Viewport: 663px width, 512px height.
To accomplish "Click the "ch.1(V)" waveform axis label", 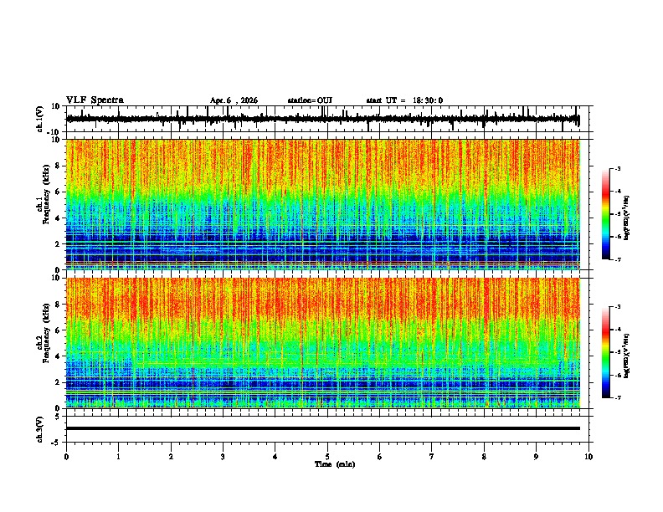I will [x=40, y=119].
